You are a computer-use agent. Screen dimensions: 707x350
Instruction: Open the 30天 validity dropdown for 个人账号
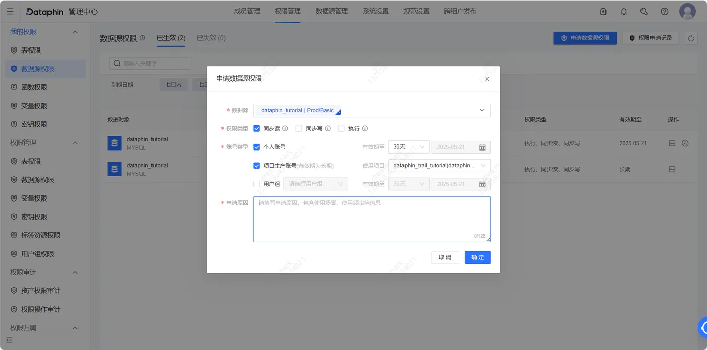(409, 147)
